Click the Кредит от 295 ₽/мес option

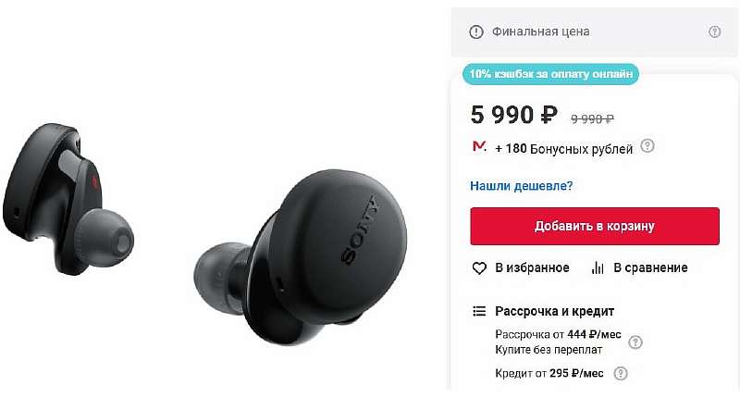[549, 373]
